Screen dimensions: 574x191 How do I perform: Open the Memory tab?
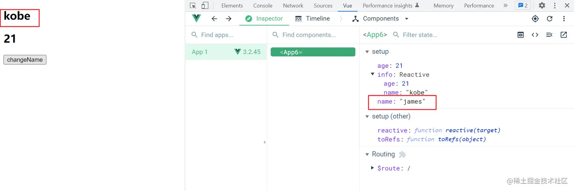[443, 6]
